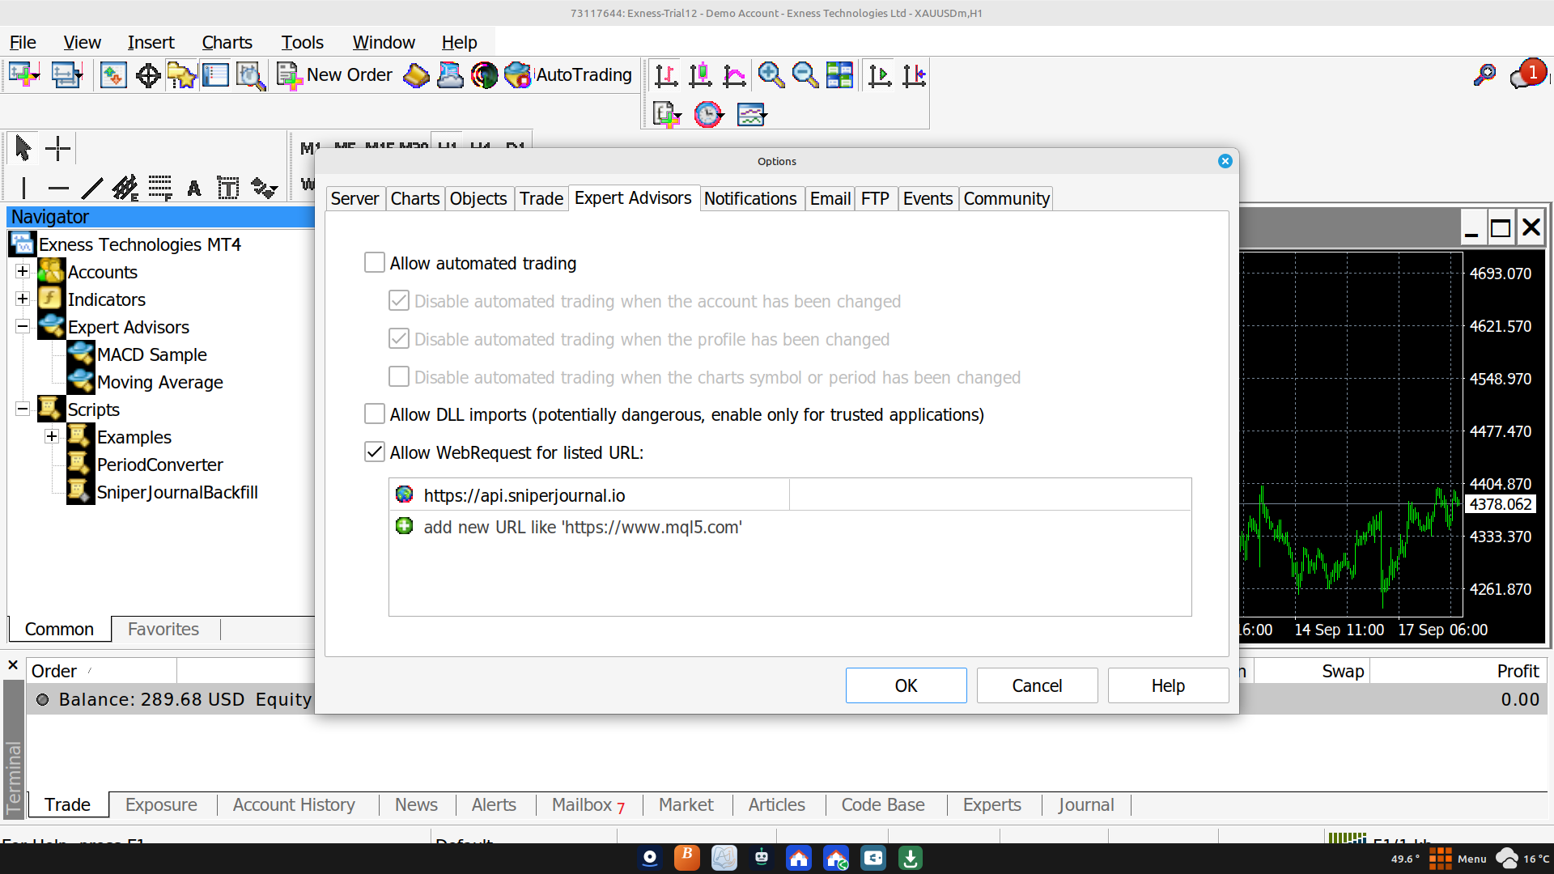Toggle disable trading when symbol or period changed
The image size is (1554, 874).
coord(398,377)
